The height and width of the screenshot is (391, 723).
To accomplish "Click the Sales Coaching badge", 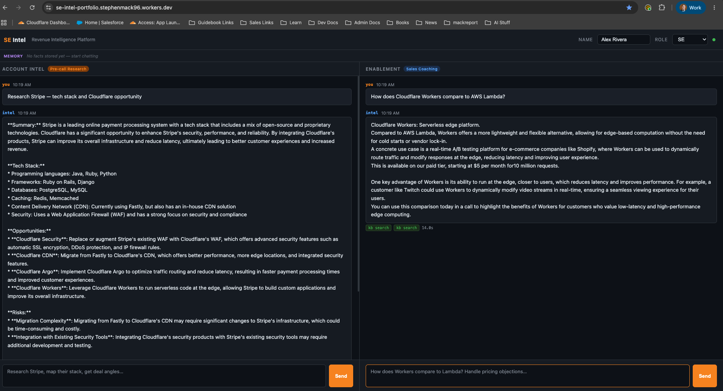I will pyautogui.click(x=422, y=69).
